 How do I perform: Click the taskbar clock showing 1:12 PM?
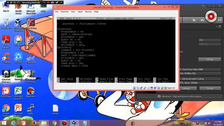pyautogui.click(x=218, y=123)
